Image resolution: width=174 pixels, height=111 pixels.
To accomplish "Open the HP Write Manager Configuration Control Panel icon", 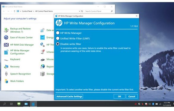I will [x=6, y=52].
